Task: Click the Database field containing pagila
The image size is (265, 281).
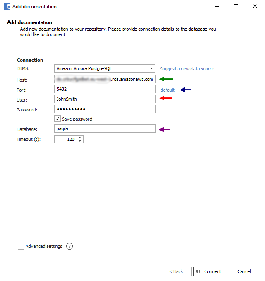Action: (x=105, y=129)
